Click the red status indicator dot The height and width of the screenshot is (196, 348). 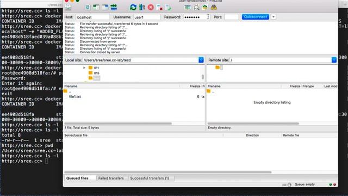(x=334, y=185)
